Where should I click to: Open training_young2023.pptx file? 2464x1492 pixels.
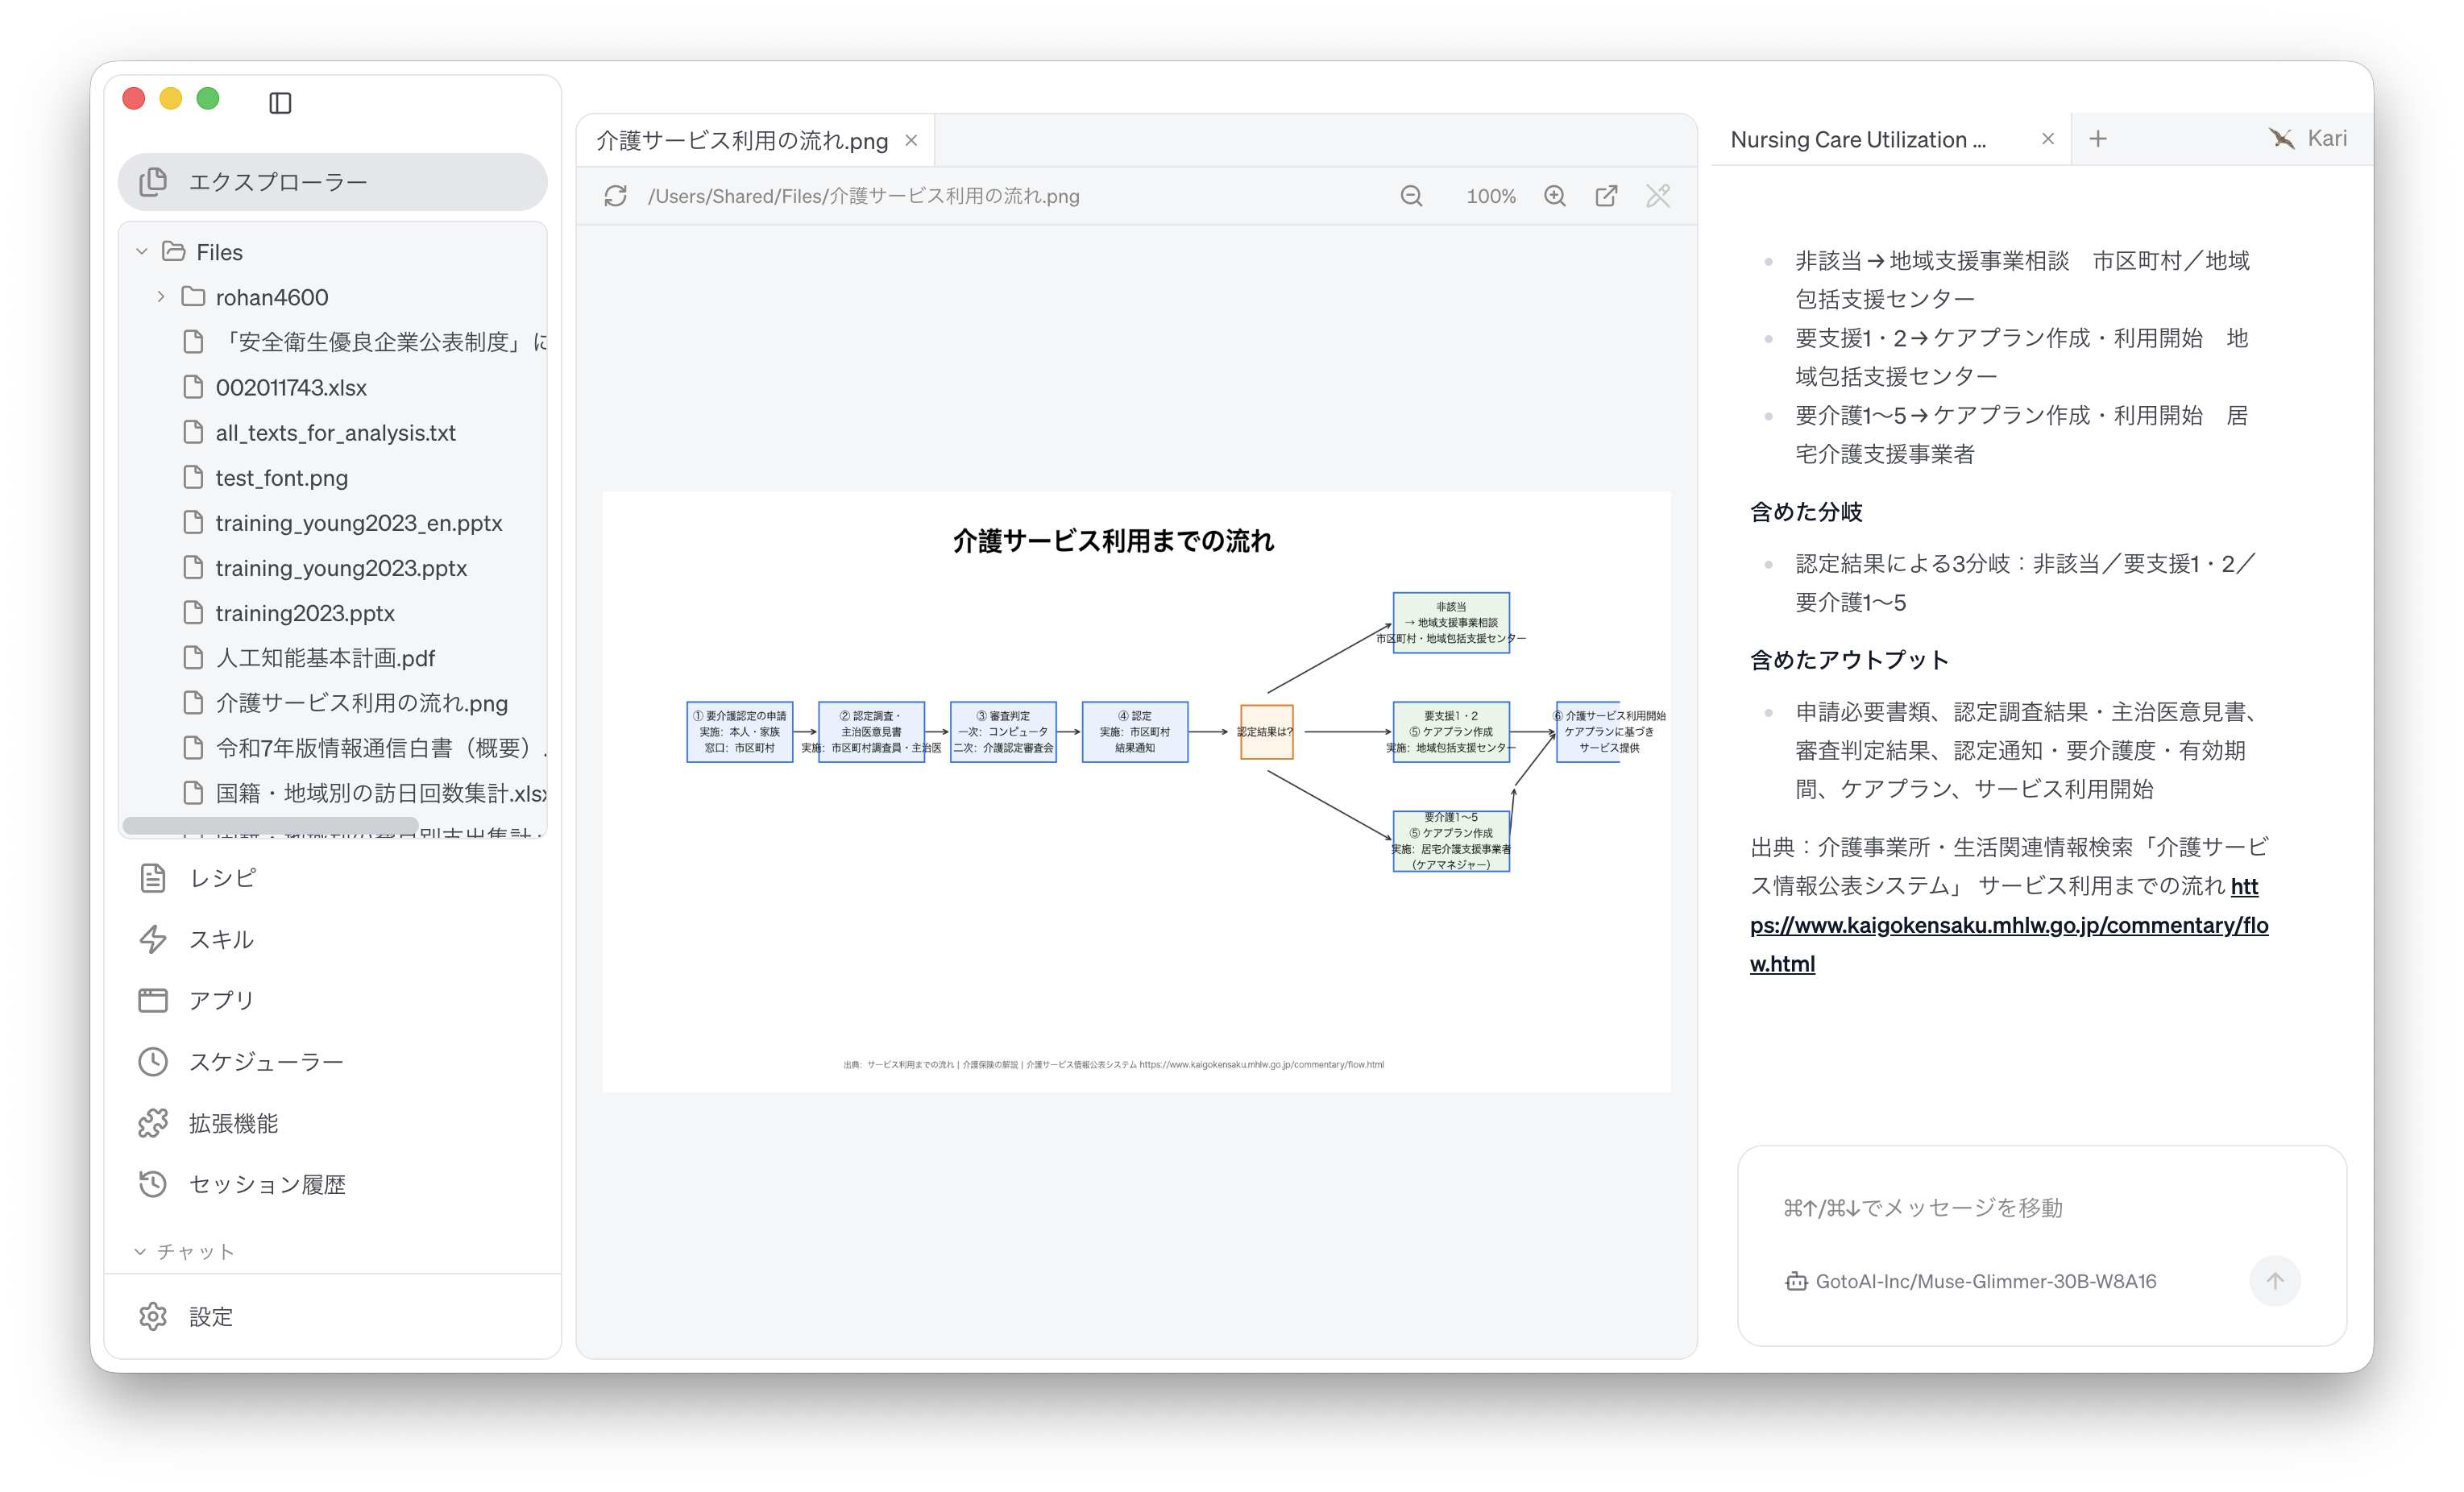pos(341,567)
